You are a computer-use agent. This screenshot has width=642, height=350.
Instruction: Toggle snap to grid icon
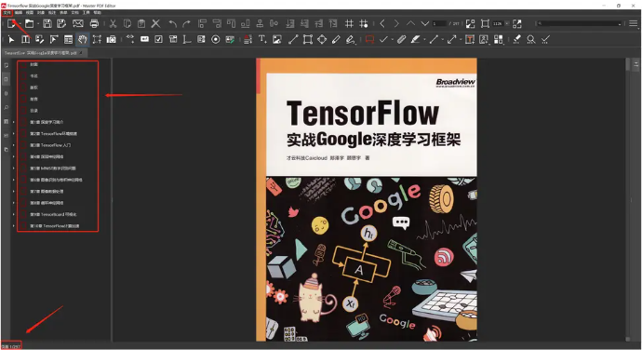point(363,24)
